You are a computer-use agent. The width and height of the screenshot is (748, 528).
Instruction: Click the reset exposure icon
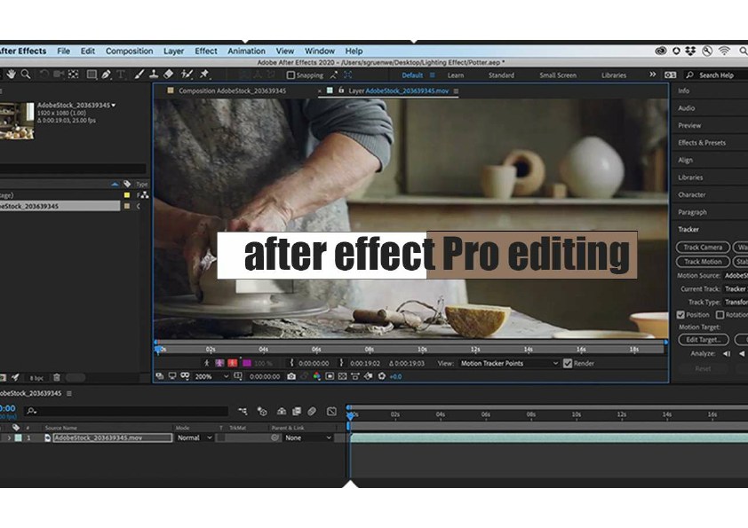[382, 376]
